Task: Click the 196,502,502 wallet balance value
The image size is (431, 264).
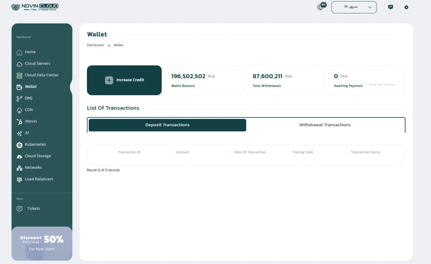Action: point(188,76)
